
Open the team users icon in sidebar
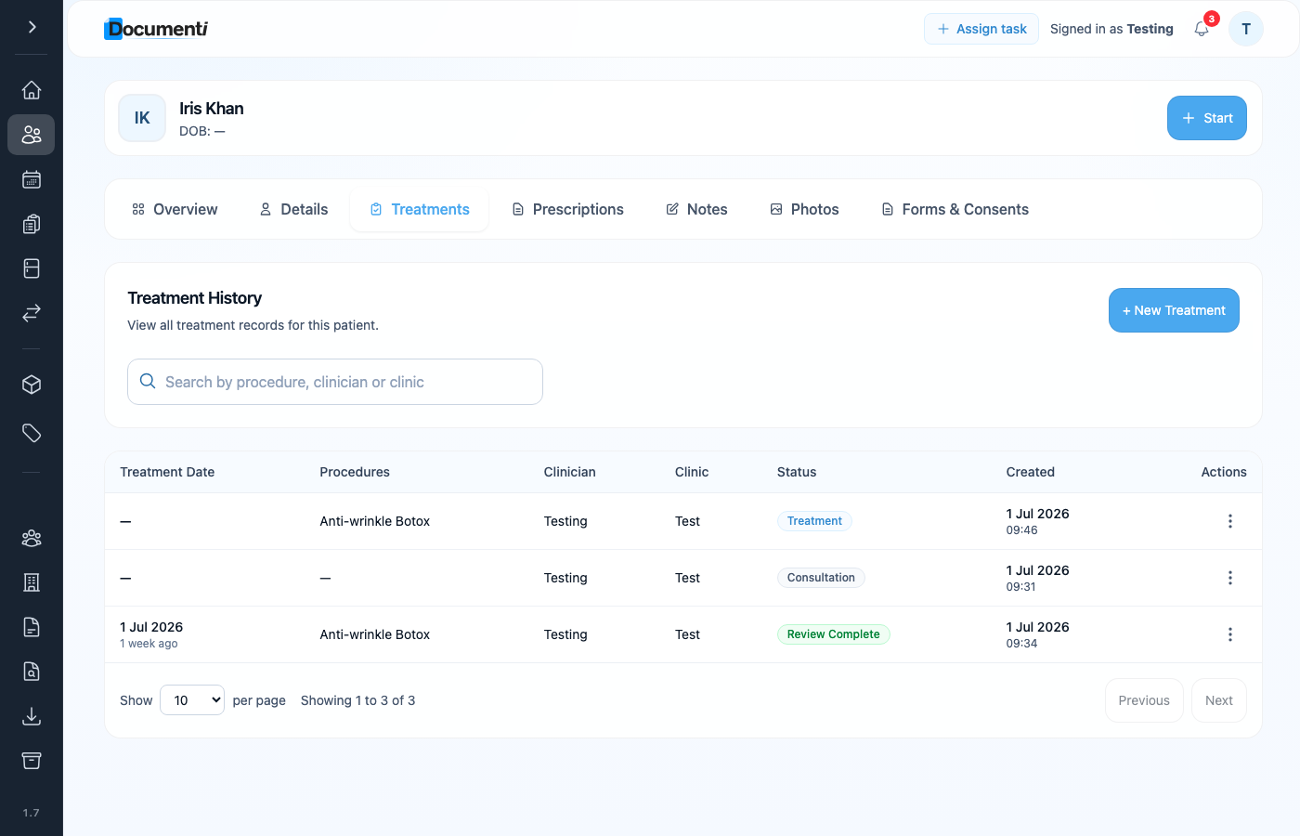pos(32,538)
